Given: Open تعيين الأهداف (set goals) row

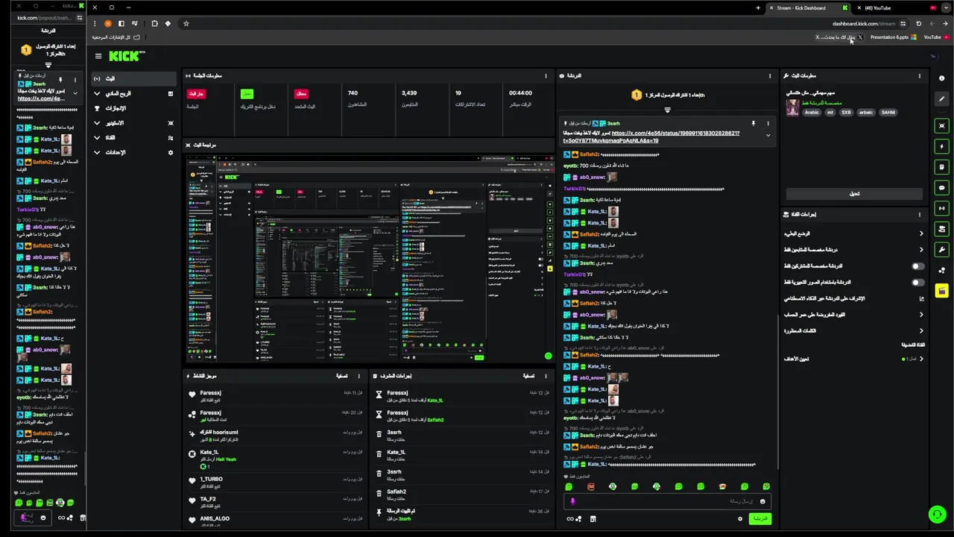Looking at the screenshot, I should 853,359.
